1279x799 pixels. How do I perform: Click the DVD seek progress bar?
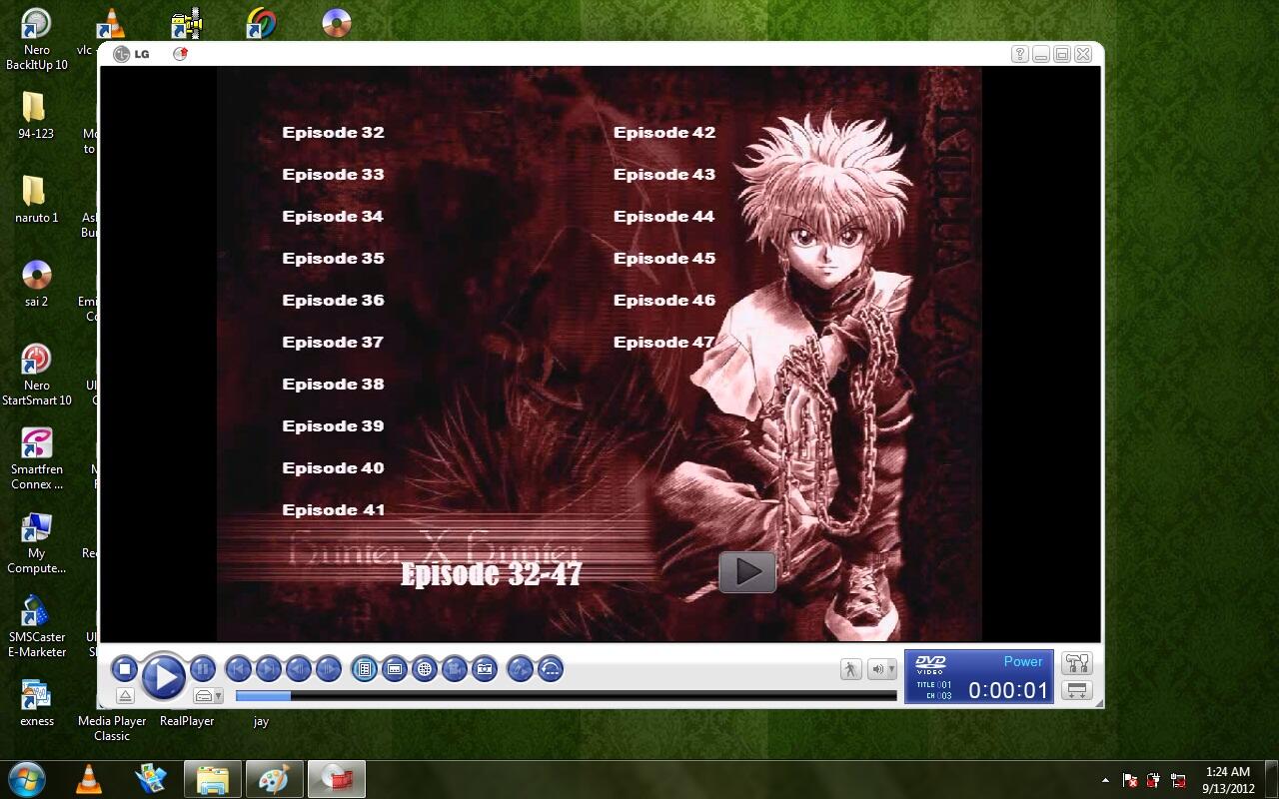(x=566, y=696)
